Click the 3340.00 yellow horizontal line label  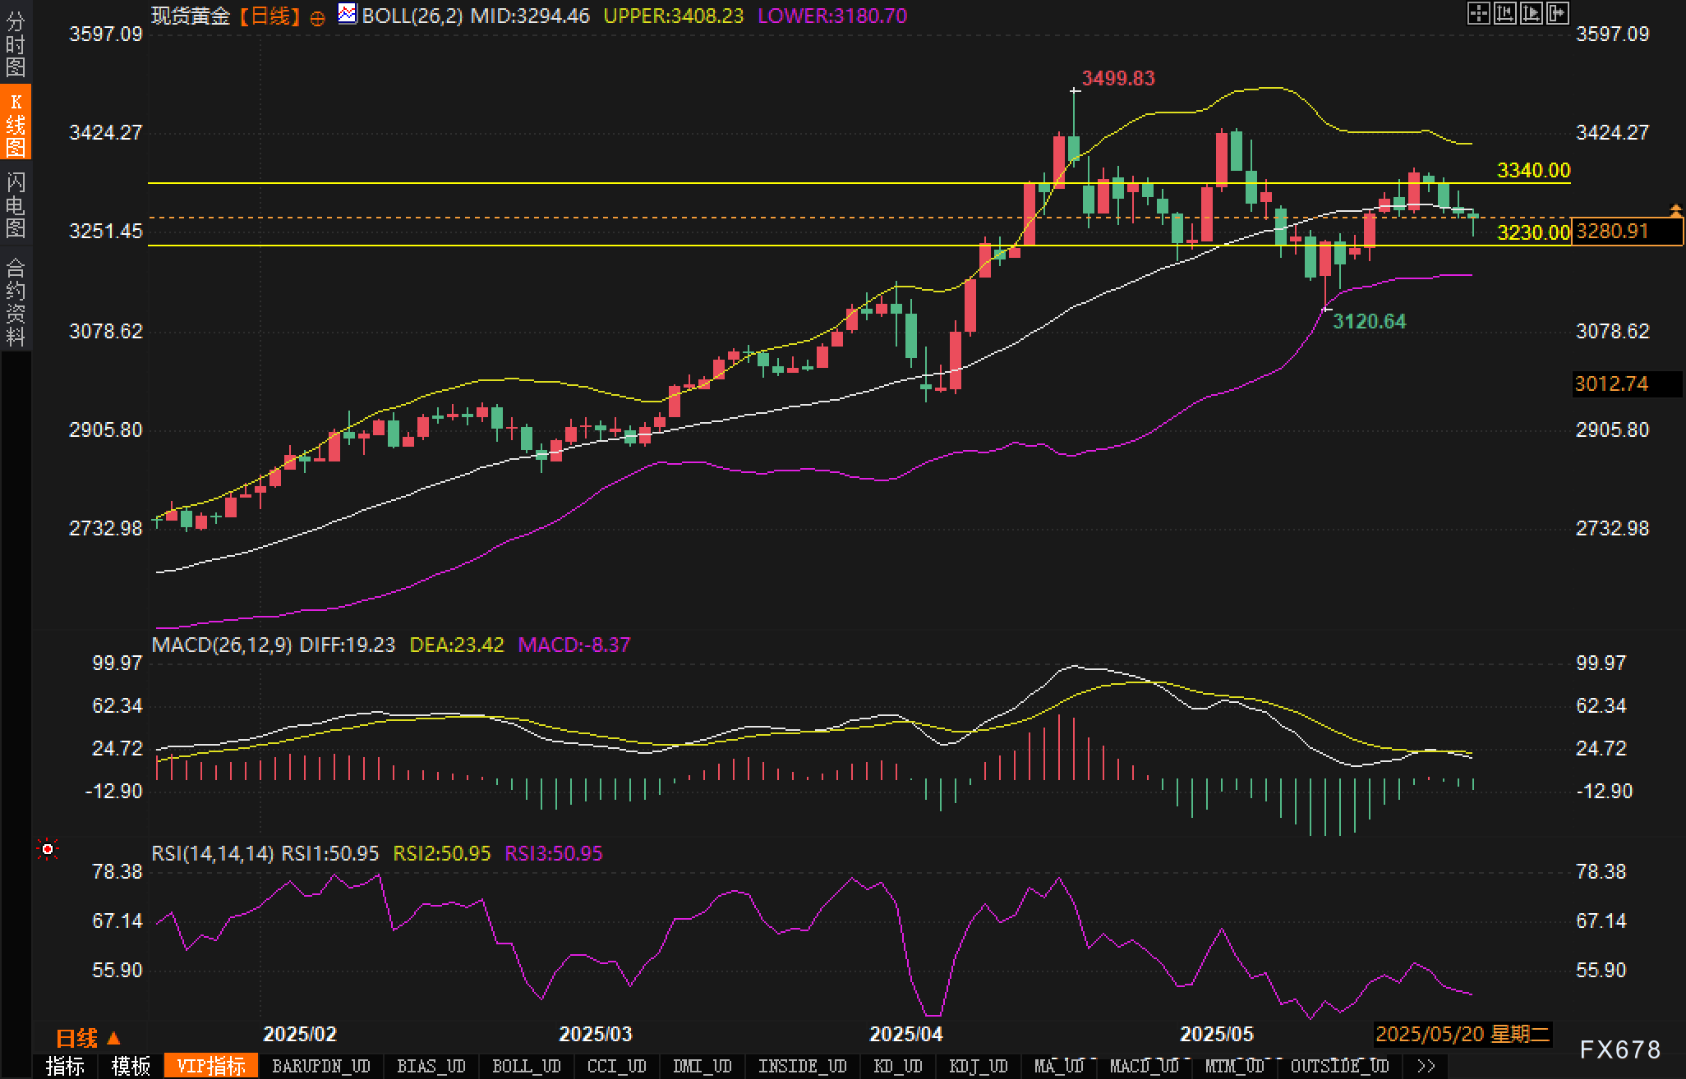(x=1533, y=170)
